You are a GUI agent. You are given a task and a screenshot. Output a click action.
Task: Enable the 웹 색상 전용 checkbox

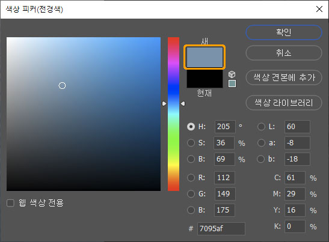pyautogui.click(x=10, y=203)
